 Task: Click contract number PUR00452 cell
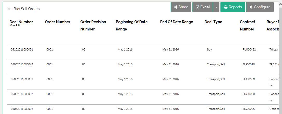[x=249, y=49]
